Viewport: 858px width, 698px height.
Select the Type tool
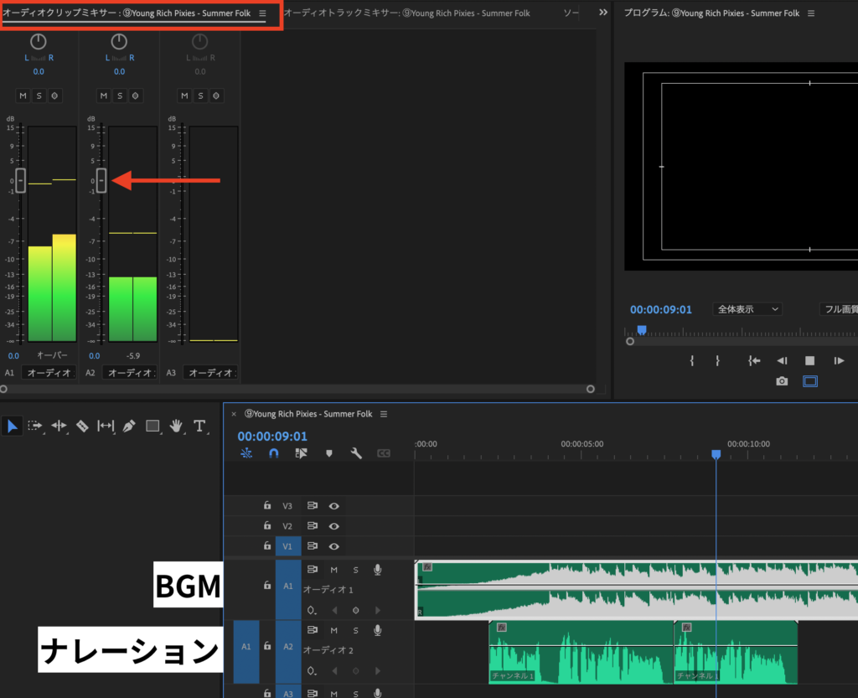[x=199, y=426]
